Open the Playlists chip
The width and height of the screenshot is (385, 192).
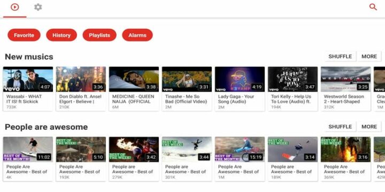(x=99, y=35)
